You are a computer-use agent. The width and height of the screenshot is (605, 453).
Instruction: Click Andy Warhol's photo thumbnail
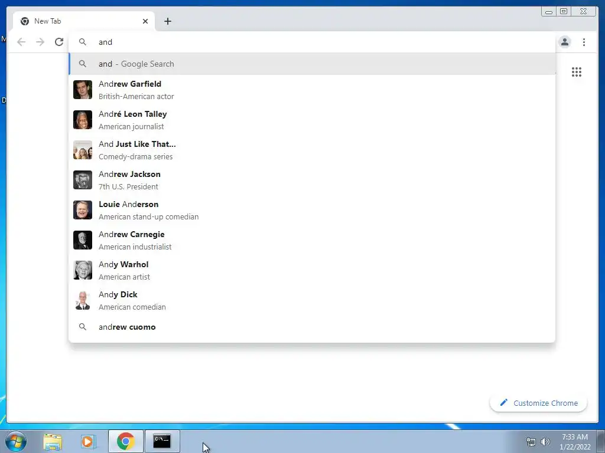(x=83, y=270)
